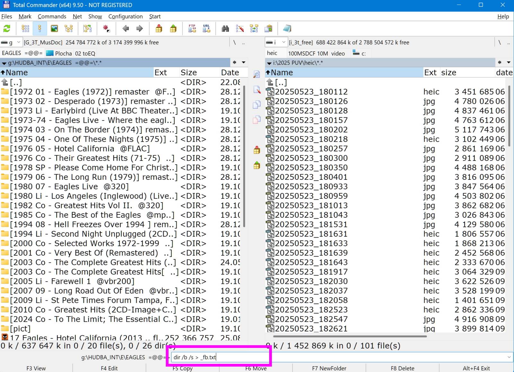Image resolution: width=514 pixels, height=372 pixels.
Task: Show the directory tree view
Action: pyautogui.click(x=68, y=29)
